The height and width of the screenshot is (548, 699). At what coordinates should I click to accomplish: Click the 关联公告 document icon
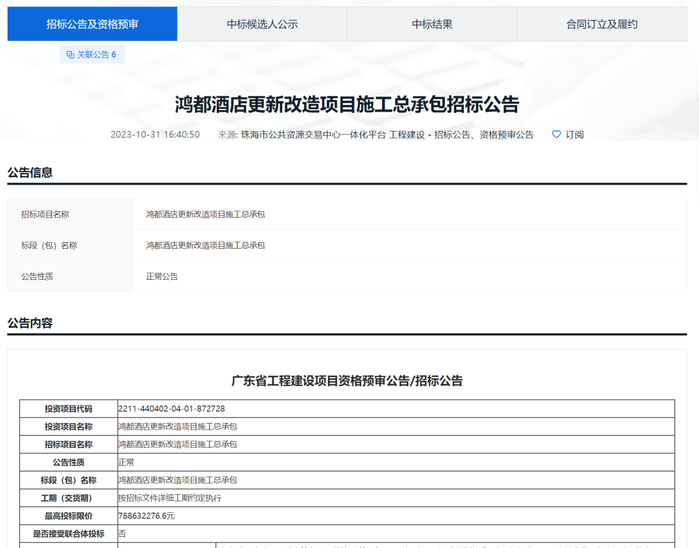(71, 54)
